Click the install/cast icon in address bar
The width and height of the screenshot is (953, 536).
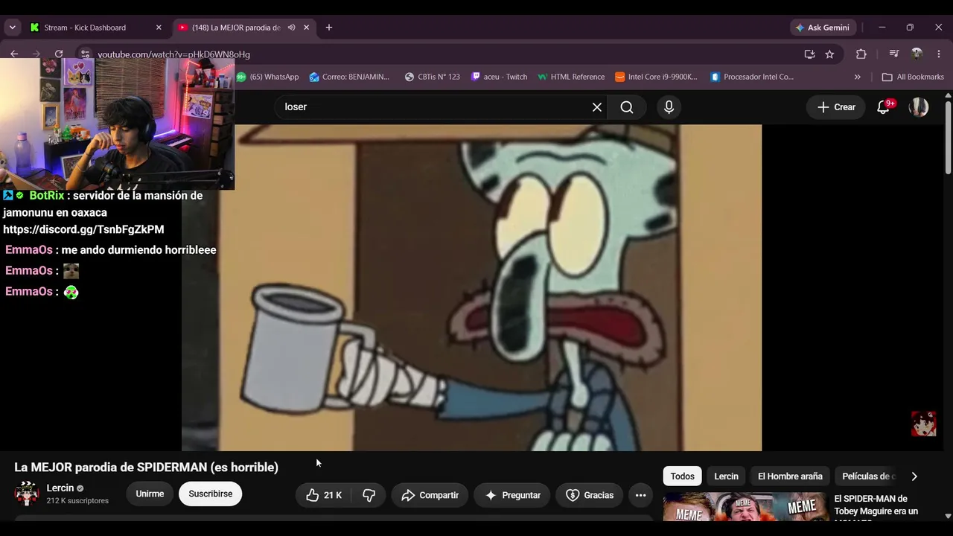[x=809, y=54]
